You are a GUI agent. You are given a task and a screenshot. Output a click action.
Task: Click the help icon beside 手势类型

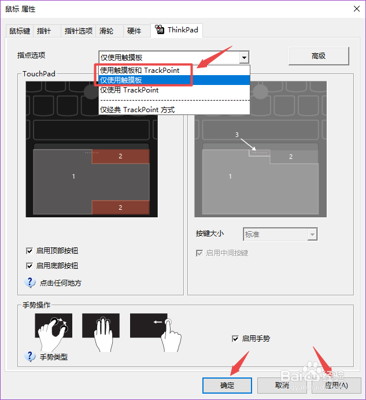click(30, 357)
